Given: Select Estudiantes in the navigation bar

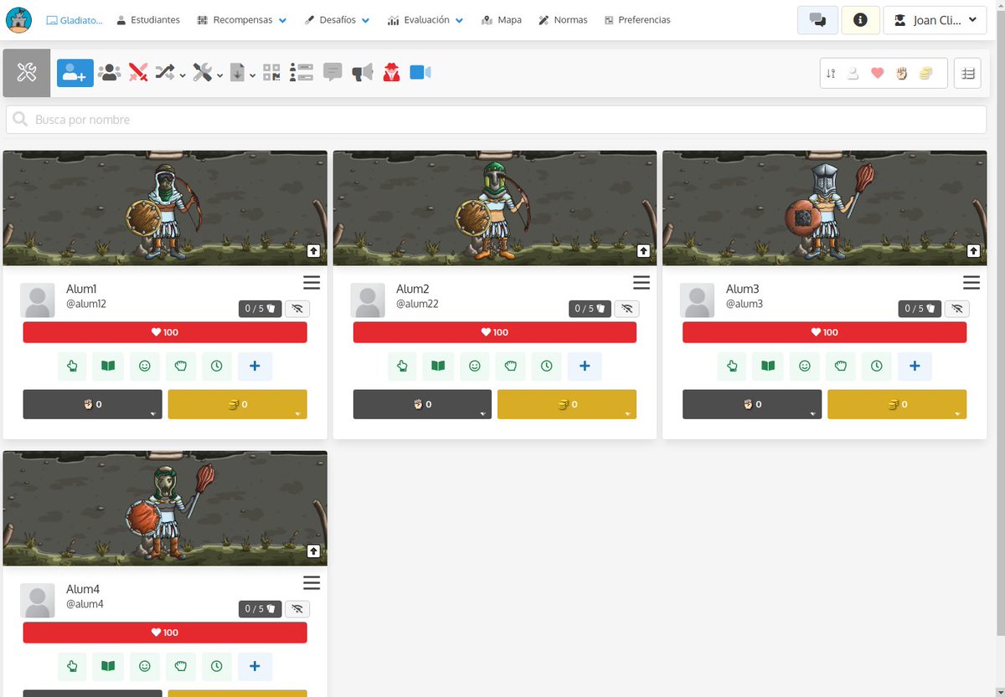Looking at the screenshot, I should [148, 20].
